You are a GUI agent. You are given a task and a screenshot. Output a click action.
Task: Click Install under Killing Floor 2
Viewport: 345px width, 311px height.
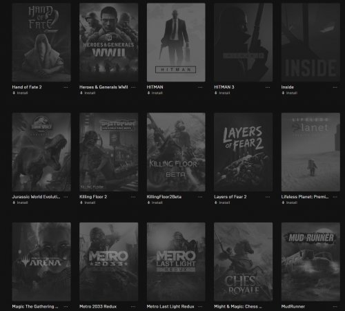[x=88, y=202]
